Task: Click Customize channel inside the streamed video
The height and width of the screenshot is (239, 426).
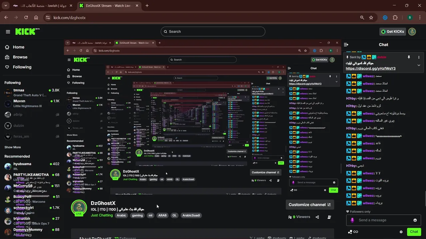Action: [x=265, y=172]
